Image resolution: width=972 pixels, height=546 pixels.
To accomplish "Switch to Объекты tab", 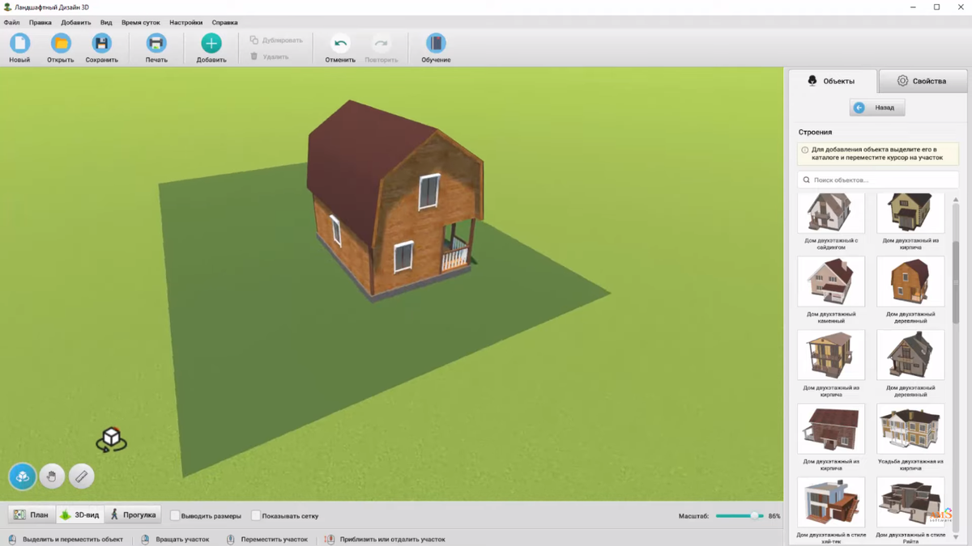I will [832, 81].
